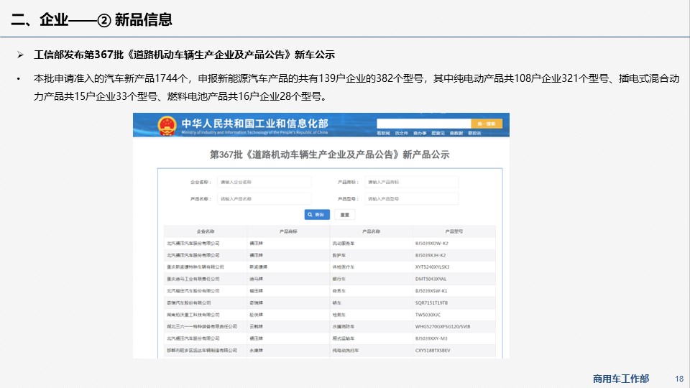Open the 查数据 navigation link
The width and height of the screenshot is (690, 388).
pos(456,133)
